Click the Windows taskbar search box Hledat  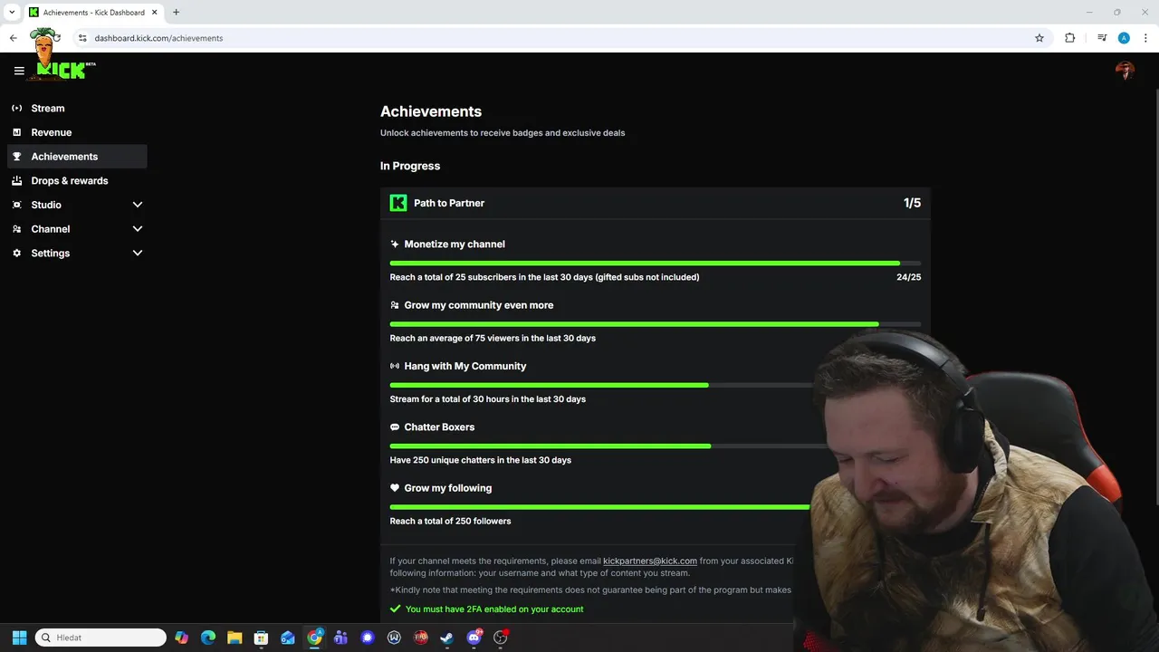click(x=101, y=638)
